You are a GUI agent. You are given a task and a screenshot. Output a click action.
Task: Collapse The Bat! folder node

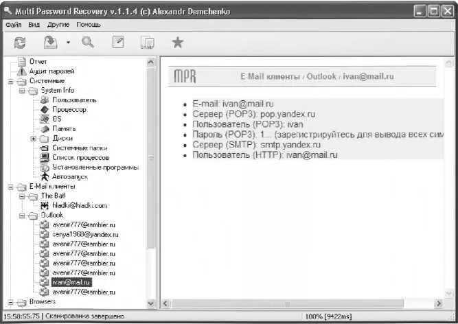pyautogui.click(x=22, y=196)
